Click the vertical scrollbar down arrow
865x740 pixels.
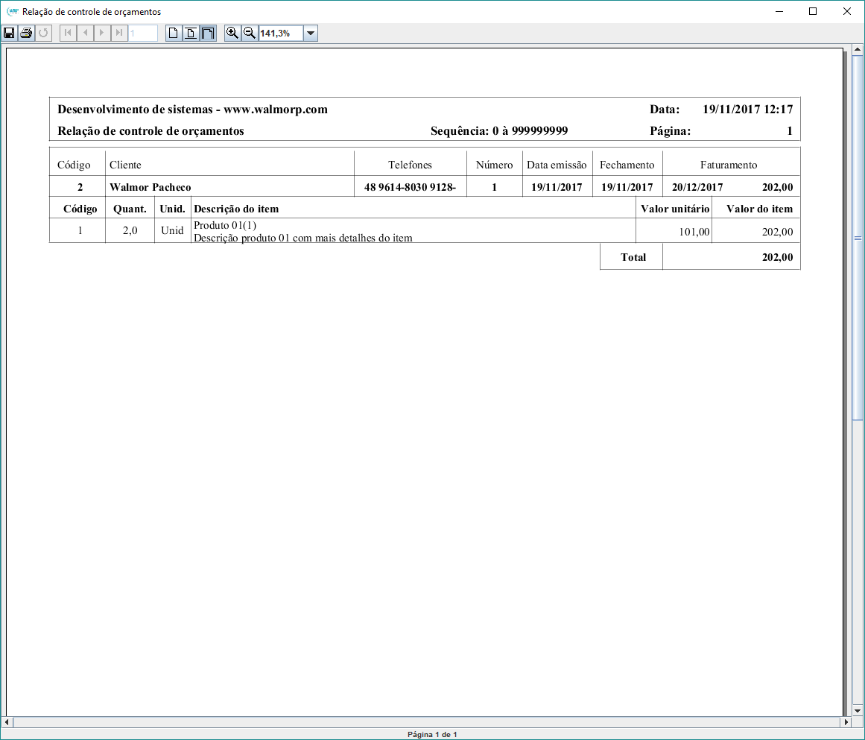pos(858,710)
